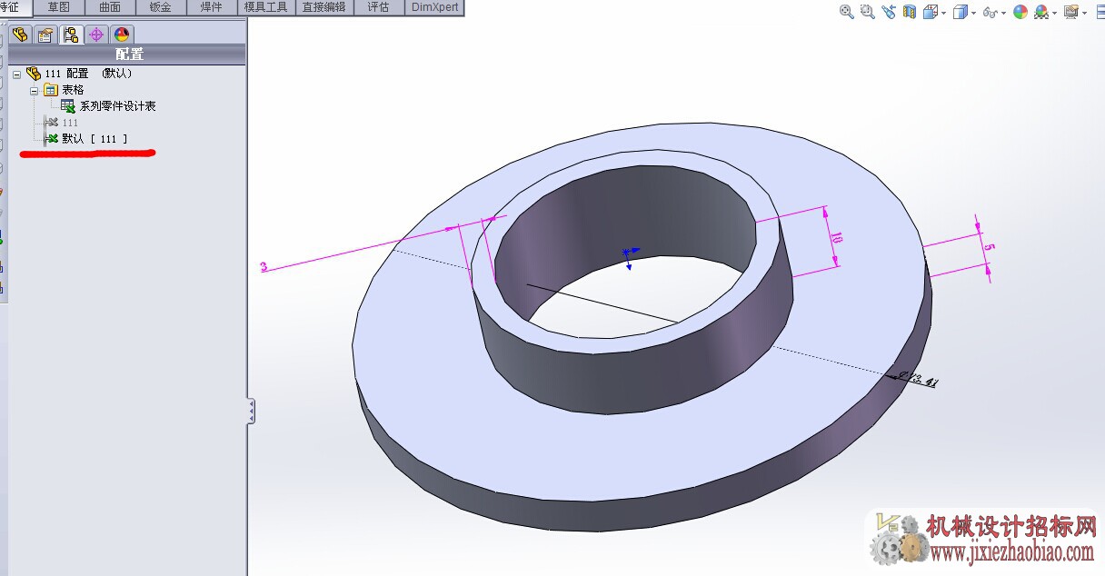Open the ConfigurationManager tab
The height and width of the screenshot is (576, 1105).
(71, 35)
